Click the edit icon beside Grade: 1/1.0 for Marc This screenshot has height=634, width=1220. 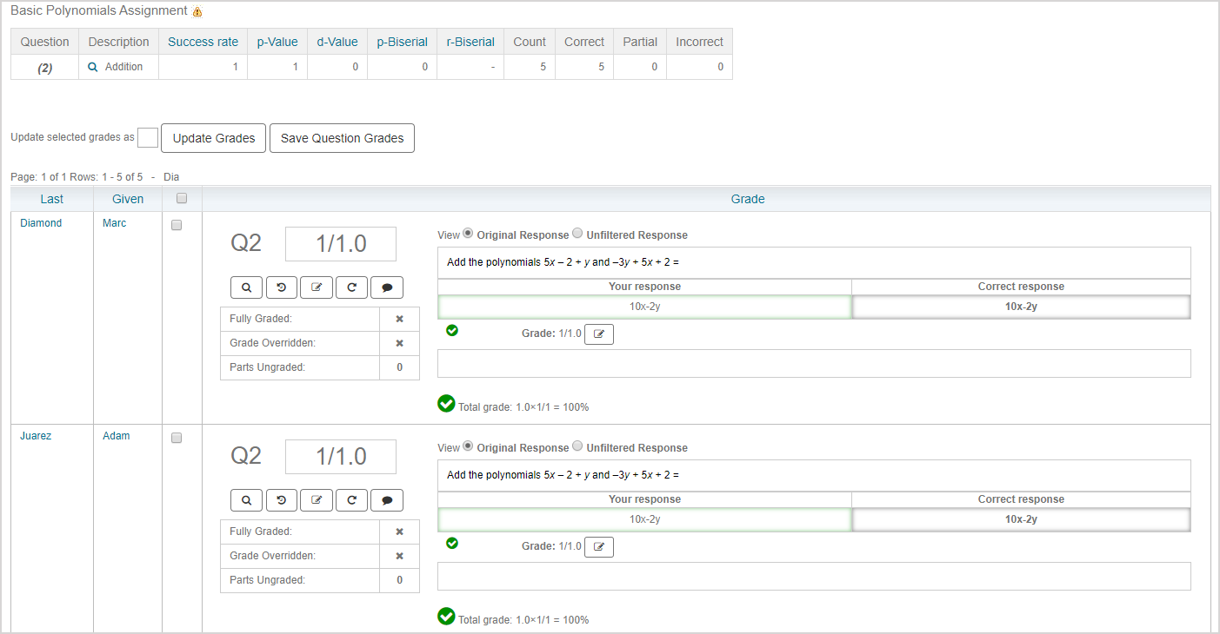(599, 334)
